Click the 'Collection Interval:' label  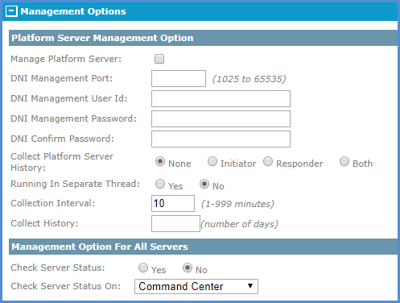pos(53,203)
